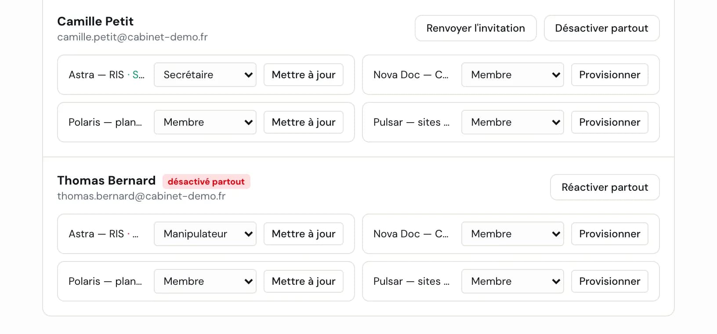Image resolution: width=717 pixels, height=334 pixels.
Task: Click the 'Polaris — plan…' label in Thomas's card
Action: click(105, 281)
